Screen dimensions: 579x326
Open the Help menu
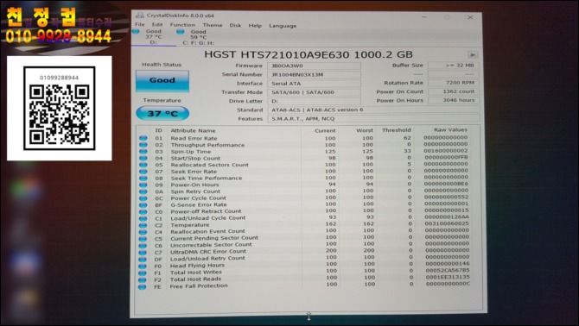click(255, 26)
